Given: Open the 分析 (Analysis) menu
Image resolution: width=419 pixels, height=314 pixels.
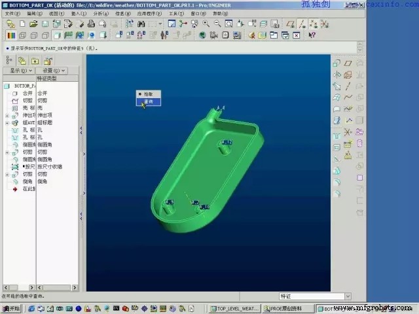Looking at the screenshot, I should click(x=101, y=13).
